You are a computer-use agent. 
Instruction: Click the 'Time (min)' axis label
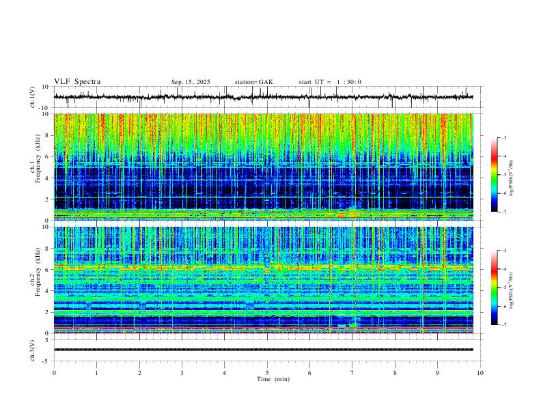273,379
